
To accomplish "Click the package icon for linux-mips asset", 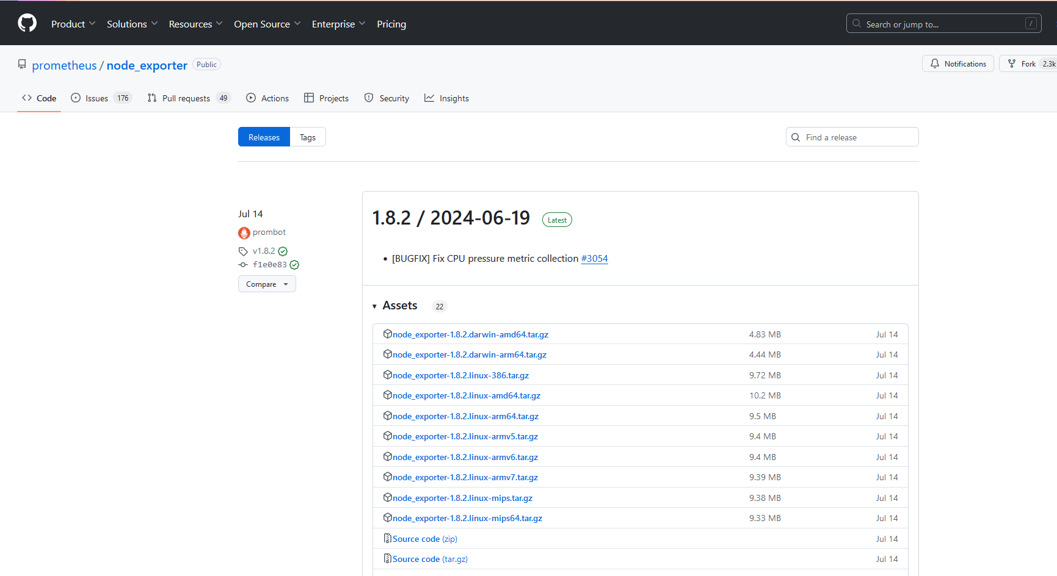I will coord(387,497).
